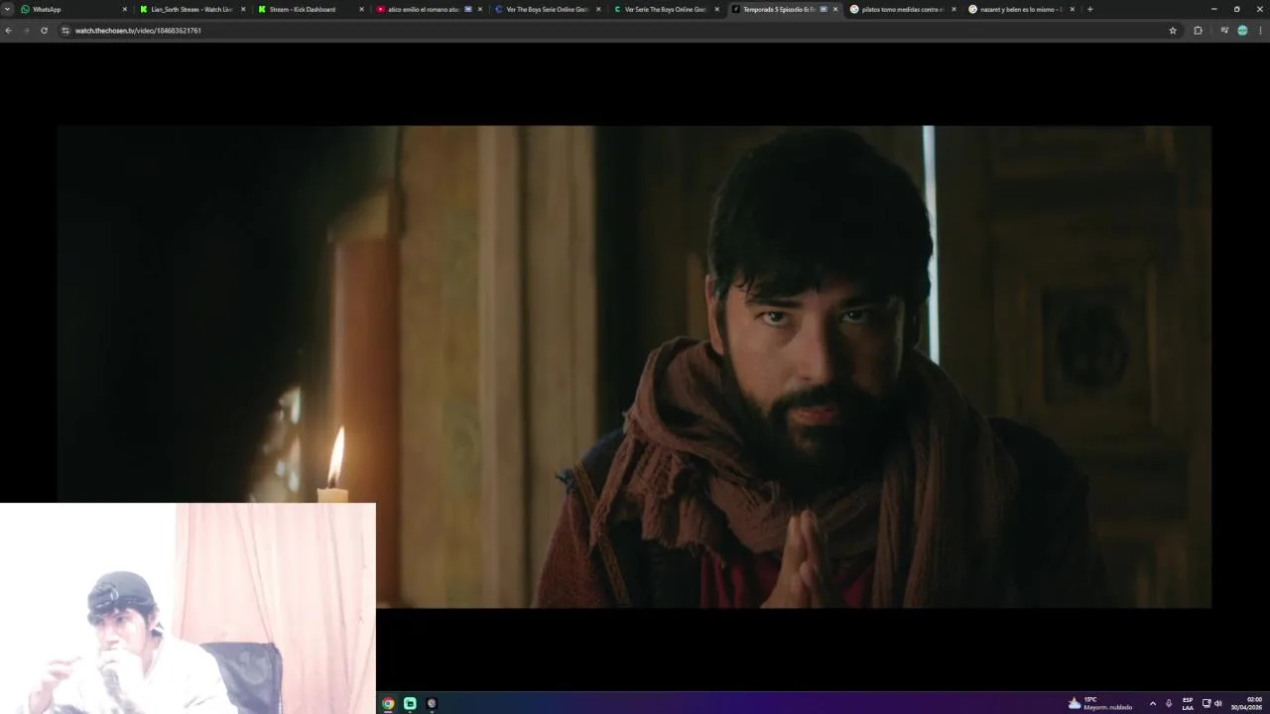Click the video player to toggle playback

click(634, 366)
